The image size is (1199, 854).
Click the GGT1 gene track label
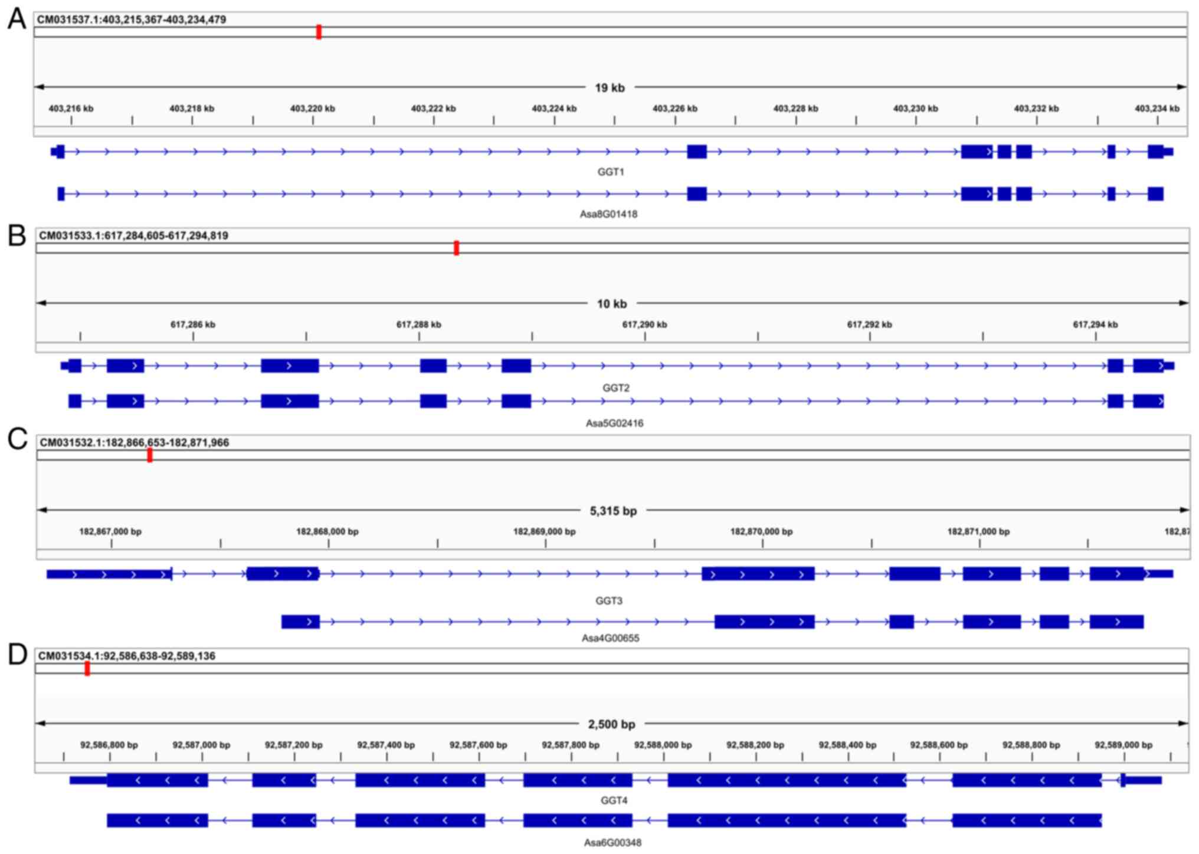point(611,172)
